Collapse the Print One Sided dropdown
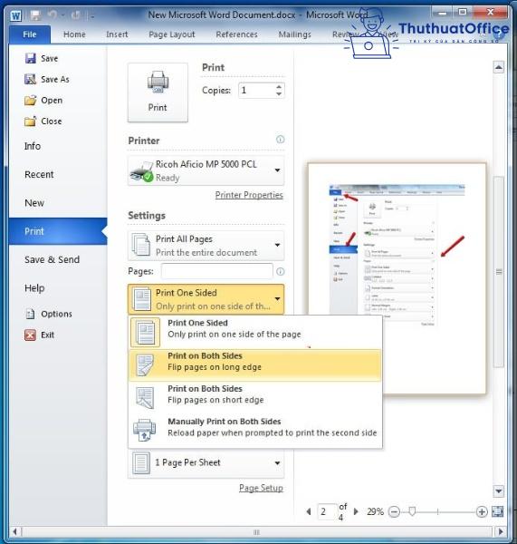This screenshot has height=544, width=517. point(206,299)
